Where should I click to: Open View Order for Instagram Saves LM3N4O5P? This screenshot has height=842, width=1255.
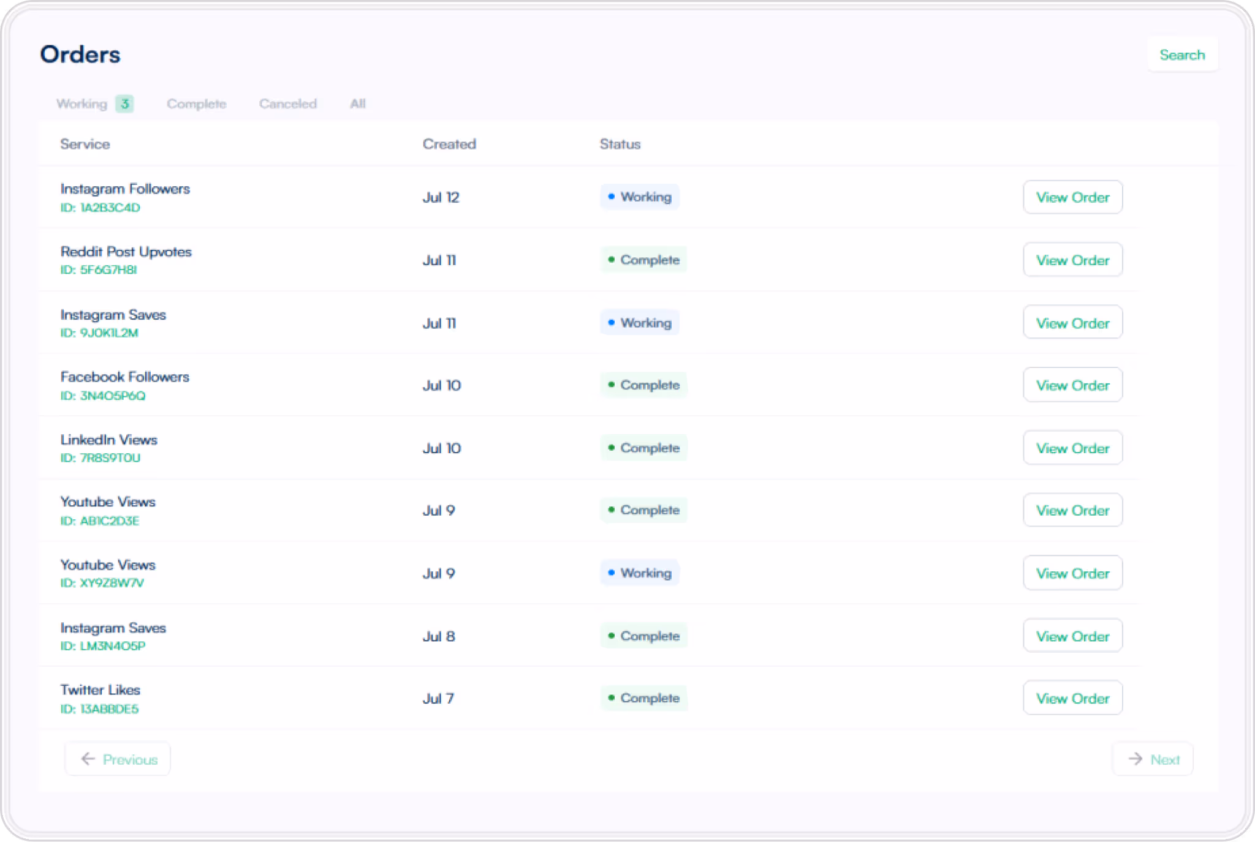pyautogui.click(x=1072, y=636)
